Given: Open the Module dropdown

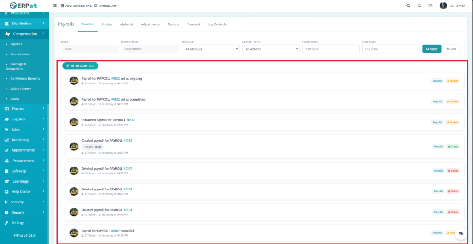Looking at the screenshot, I should click(x=210, y=49).
